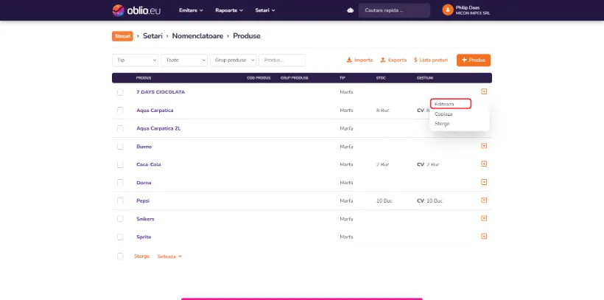
Task: Open the Snikers product
Action: pyautogui.click(x=145, y=219)
